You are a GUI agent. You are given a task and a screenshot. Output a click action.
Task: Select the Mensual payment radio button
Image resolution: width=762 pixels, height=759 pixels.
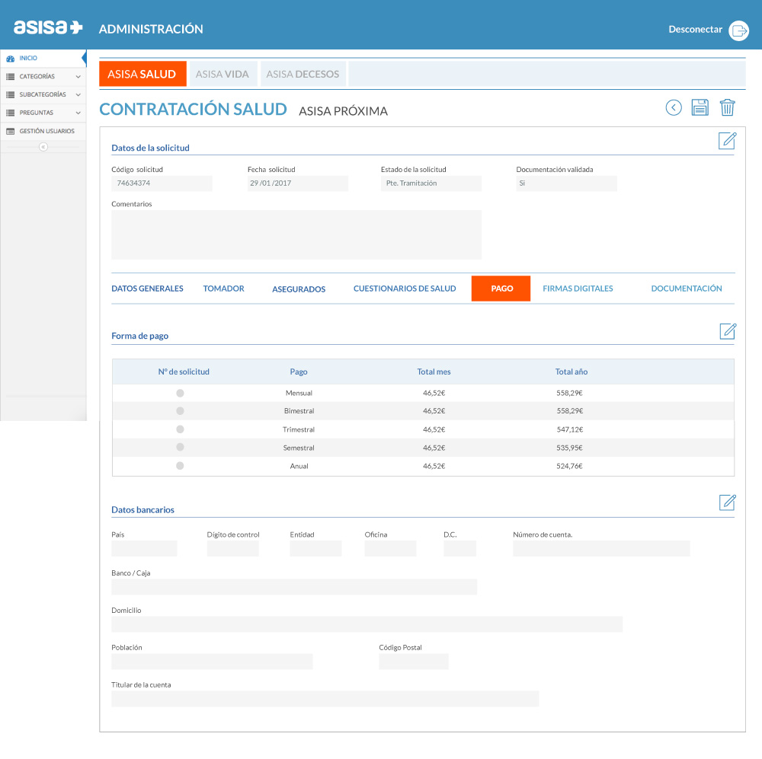(x=180, y=393)
